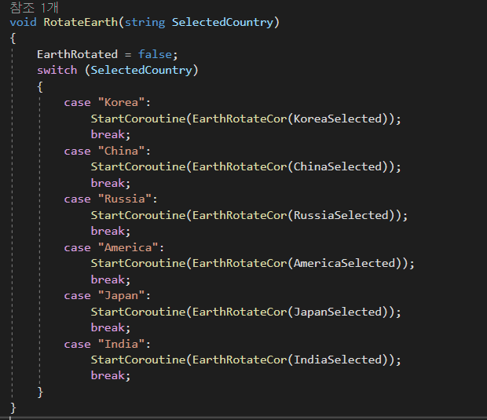
Task: Click the KoreaSelected argument
Action: click(338, 119)
